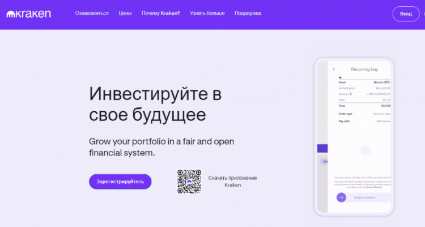
Task: Click the Grow your portfolio subtitle text
Action: pos(161,147)
